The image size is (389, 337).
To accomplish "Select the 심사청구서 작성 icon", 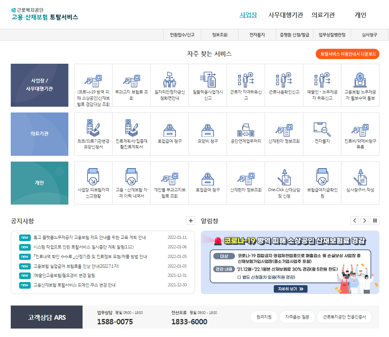I will click(x=360, y=183).
